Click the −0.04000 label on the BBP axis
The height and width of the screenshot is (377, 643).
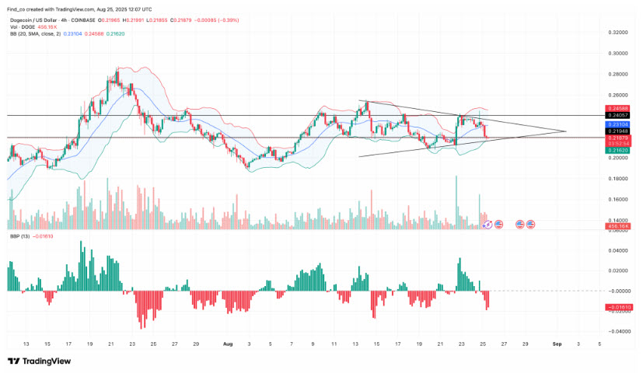(x=618, y=331)
